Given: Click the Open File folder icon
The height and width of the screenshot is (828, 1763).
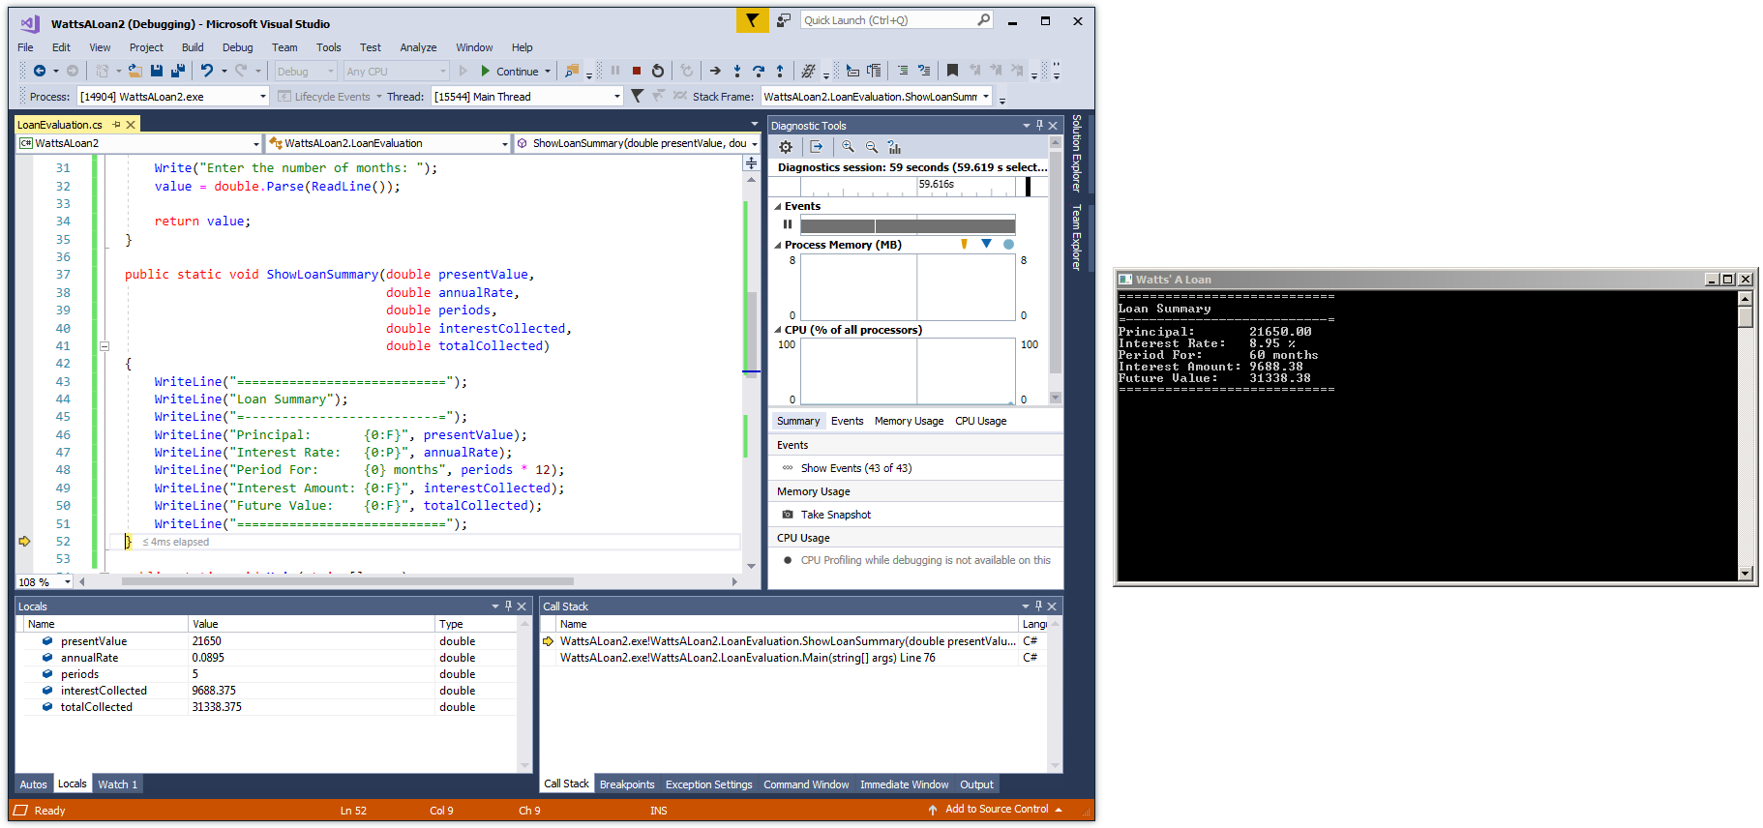Looking at the screenshot, I should (135, 71).
